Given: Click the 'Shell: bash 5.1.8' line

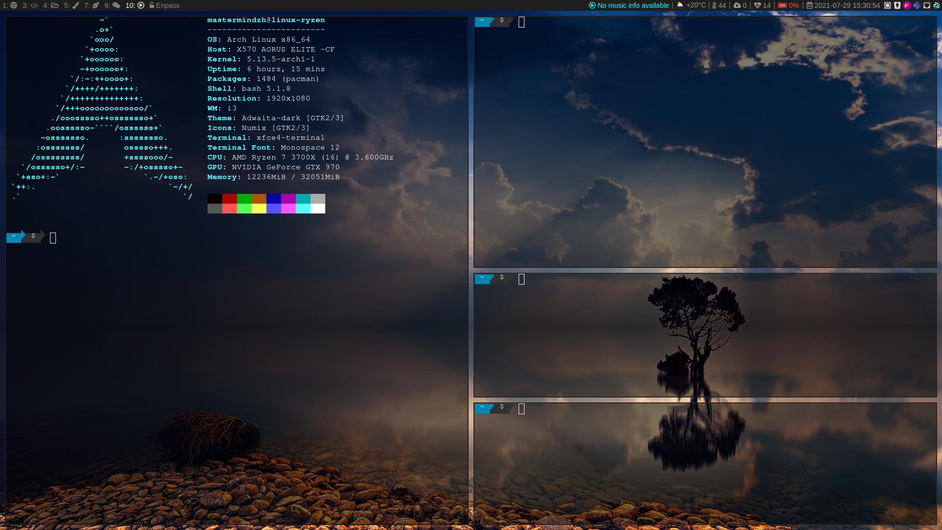Looking at the screenshot, I should (x=249, y=89).
